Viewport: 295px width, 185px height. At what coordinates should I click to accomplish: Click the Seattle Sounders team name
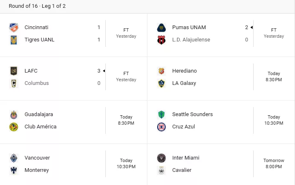pos(193,114)
